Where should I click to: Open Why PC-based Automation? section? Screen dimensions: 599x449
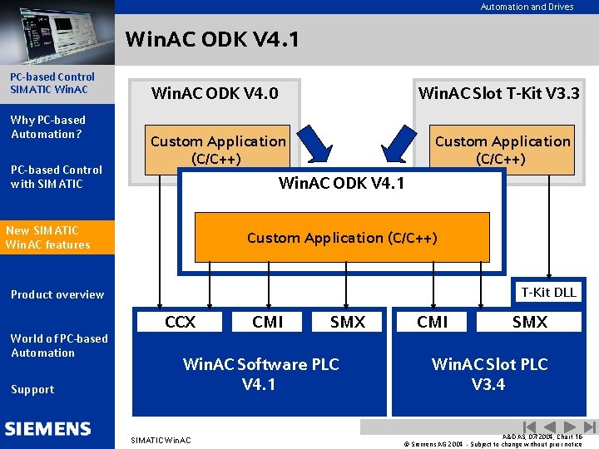[x=47, y=127]
